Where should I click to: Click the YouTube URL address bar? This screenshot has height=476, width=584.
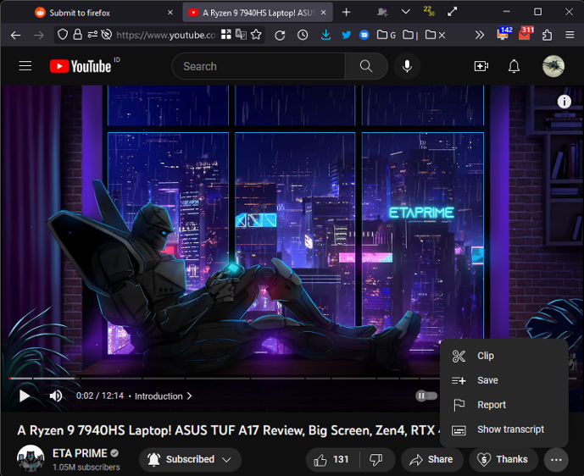tap(166, 35)
